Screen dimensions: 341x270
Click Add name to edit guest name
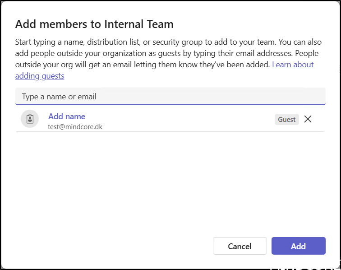click(x=67, y=116)
